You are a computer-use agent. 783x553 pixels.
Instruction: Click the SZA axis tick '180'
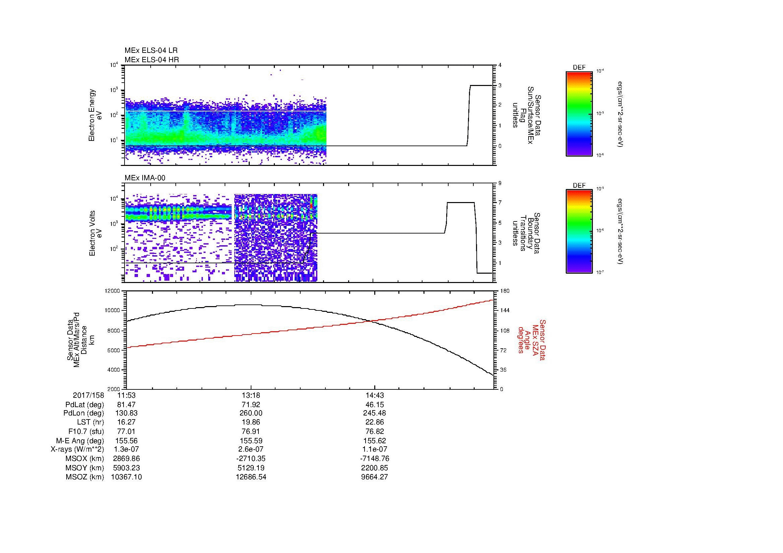point(504,291)
